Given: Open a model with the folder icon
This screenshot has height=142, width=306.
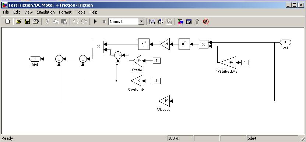Looking at the screenshot, I should (x=18, y=21).
